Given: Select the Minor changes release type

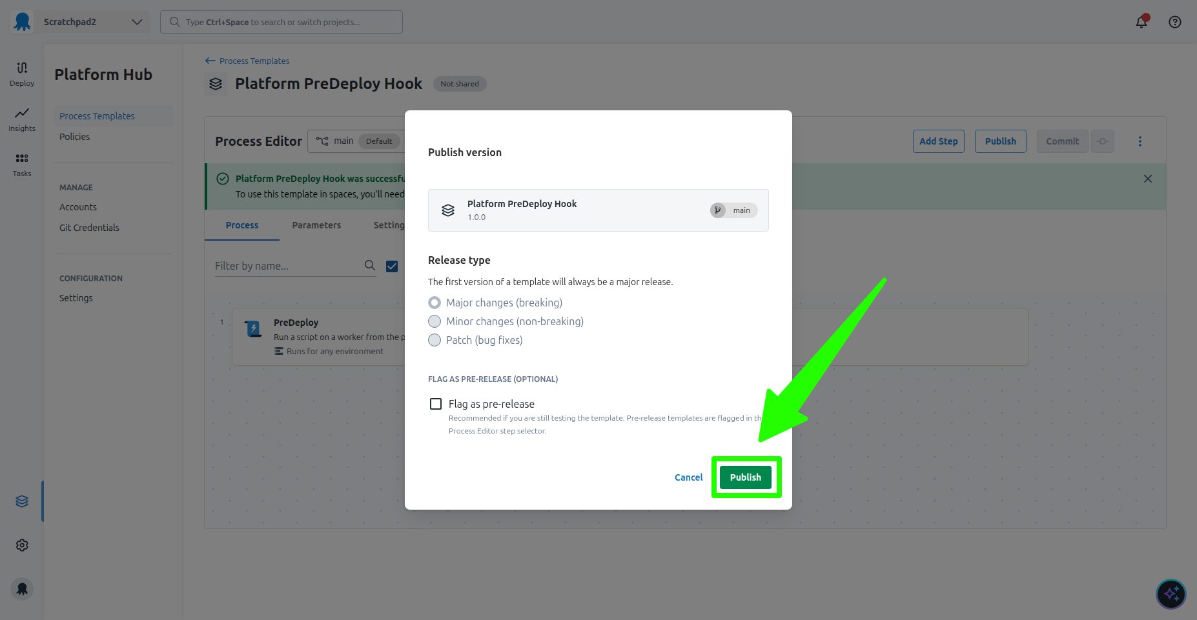Looking at the screenshot, I should [x=435, y=321].
